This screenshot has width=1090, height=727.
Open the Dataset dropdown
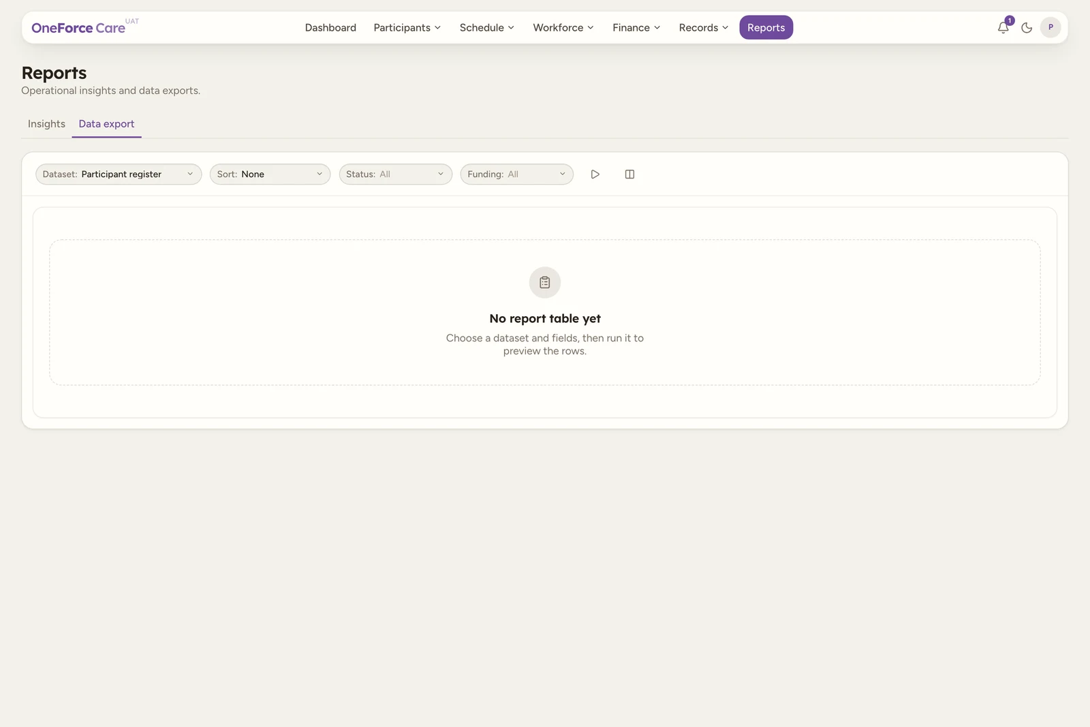coord(119,174)
